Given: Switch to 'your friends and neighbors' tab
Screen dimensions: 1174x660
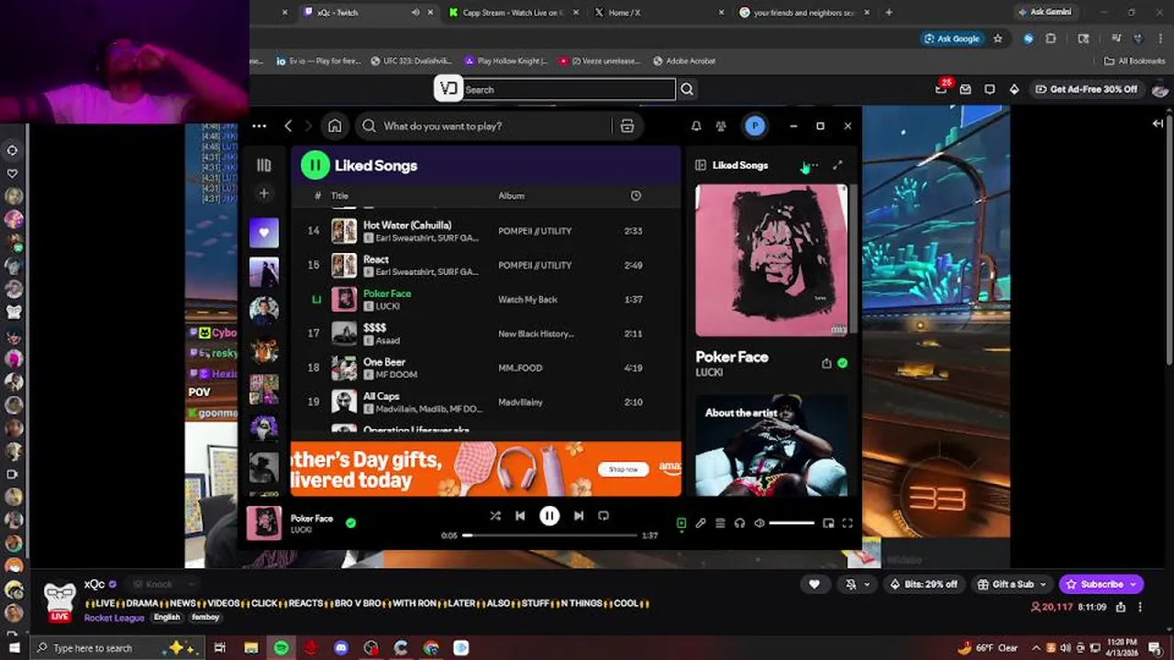Looking at the screenshot, I should [802, 12].
